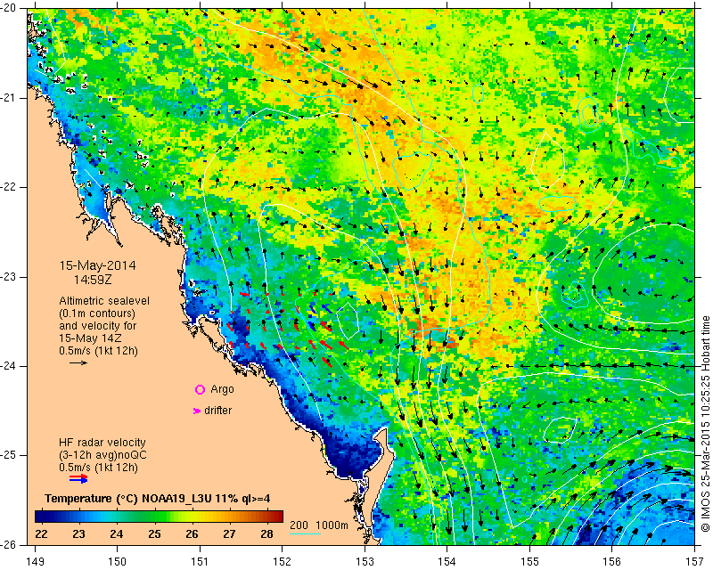Click the cyan 200m depth contour sample line
713x570 pixels.
[x=305, y=533]
